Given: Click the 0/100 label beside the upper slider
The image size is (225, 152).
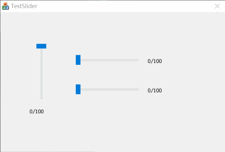Looking at the screenshot, I should pyautogui.click(x=155, y=61).
